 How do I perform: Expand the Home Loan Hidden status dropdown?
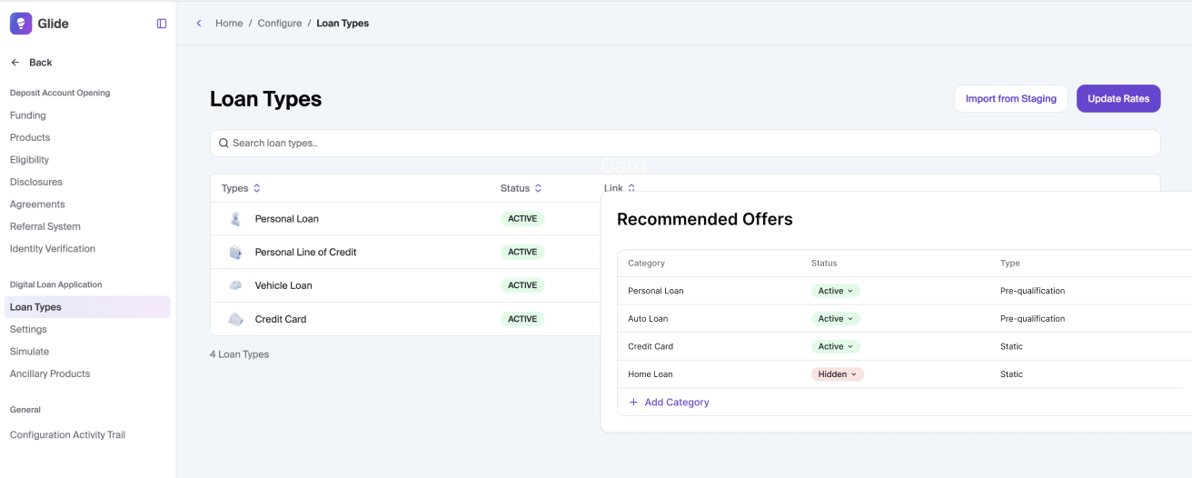pyautogui.click(x=837, y=374)
